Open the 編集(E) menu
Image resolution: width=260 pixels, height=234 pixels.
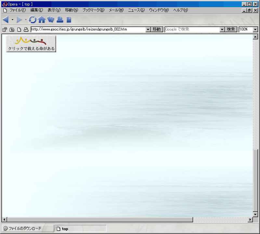pyautogui.click(x=37, y=10)
